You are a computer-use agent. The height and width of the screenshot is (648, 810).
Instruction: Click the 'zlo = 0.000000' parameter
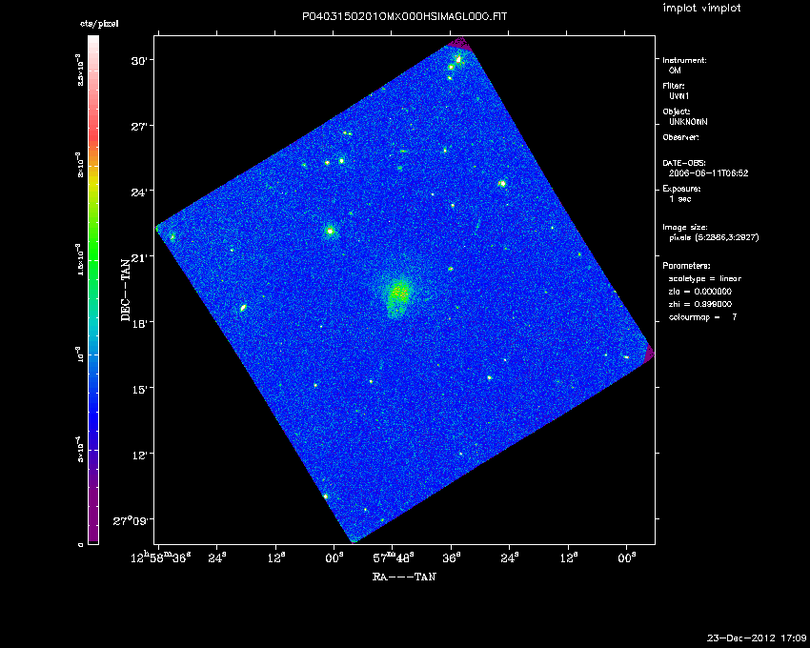[700, 292]
